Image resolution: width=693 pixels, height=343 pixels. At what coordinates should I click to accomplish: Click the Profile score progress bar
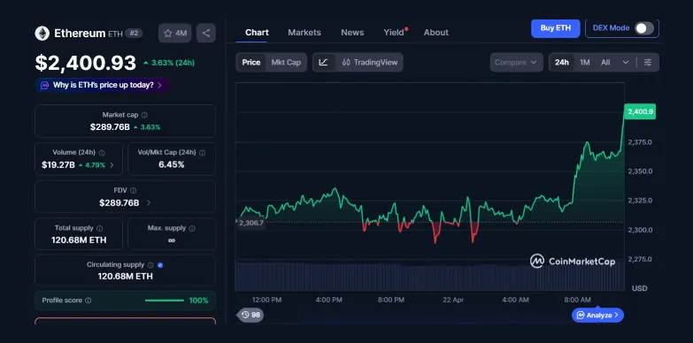click(165, 301)
